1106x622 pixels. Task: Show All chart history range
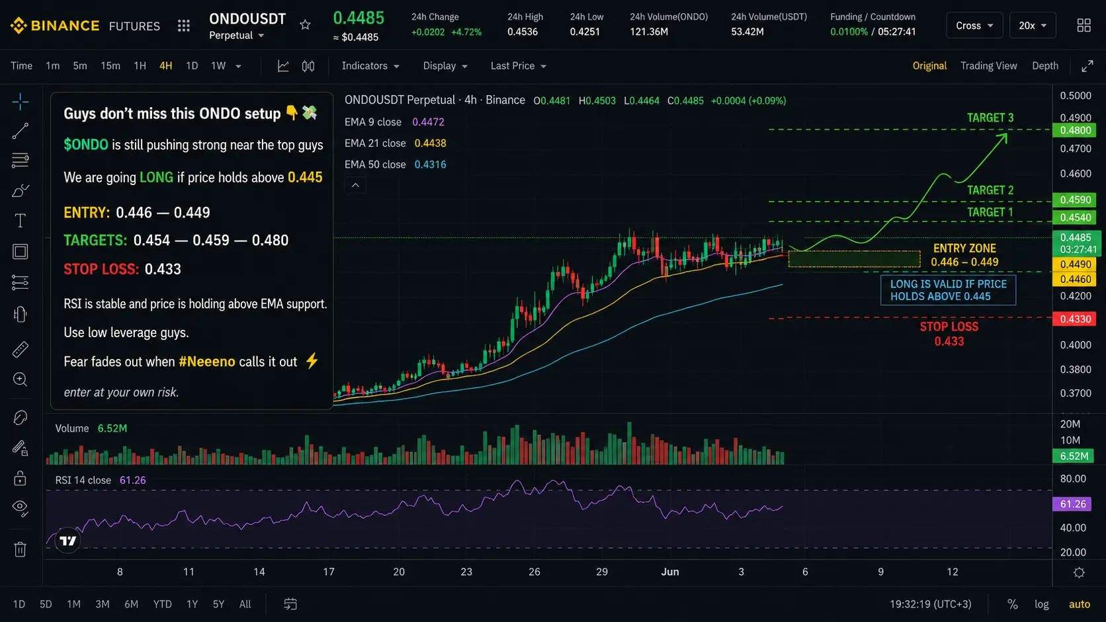[x=245, y=604]
